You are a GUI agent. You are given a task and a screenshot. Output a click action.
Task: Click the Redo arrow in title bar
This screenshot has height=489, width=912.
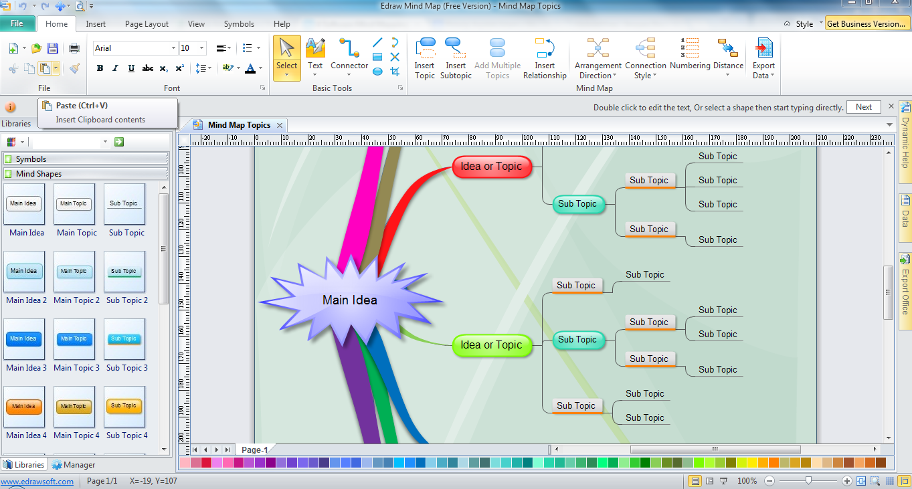click(45, 6)
